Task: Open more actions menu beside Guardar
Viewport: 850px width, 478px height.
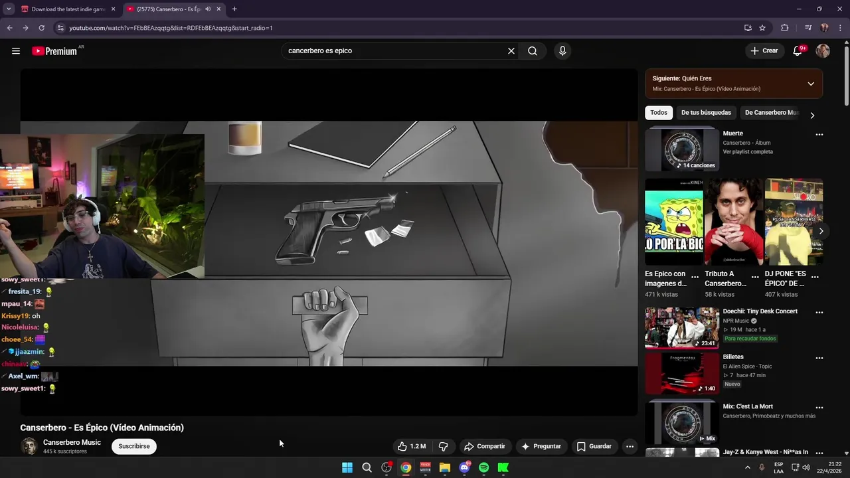Action: [630, 446]
